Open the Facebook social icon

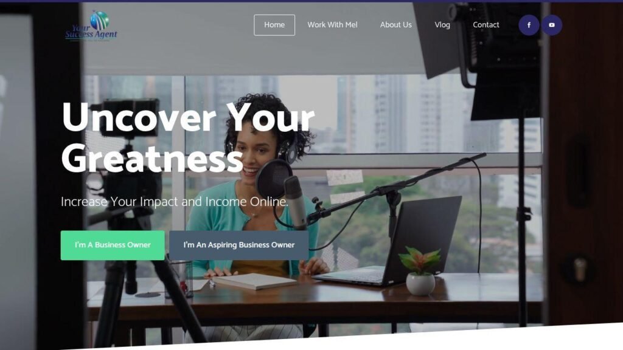pyautogui.click(x=529, y=25)
